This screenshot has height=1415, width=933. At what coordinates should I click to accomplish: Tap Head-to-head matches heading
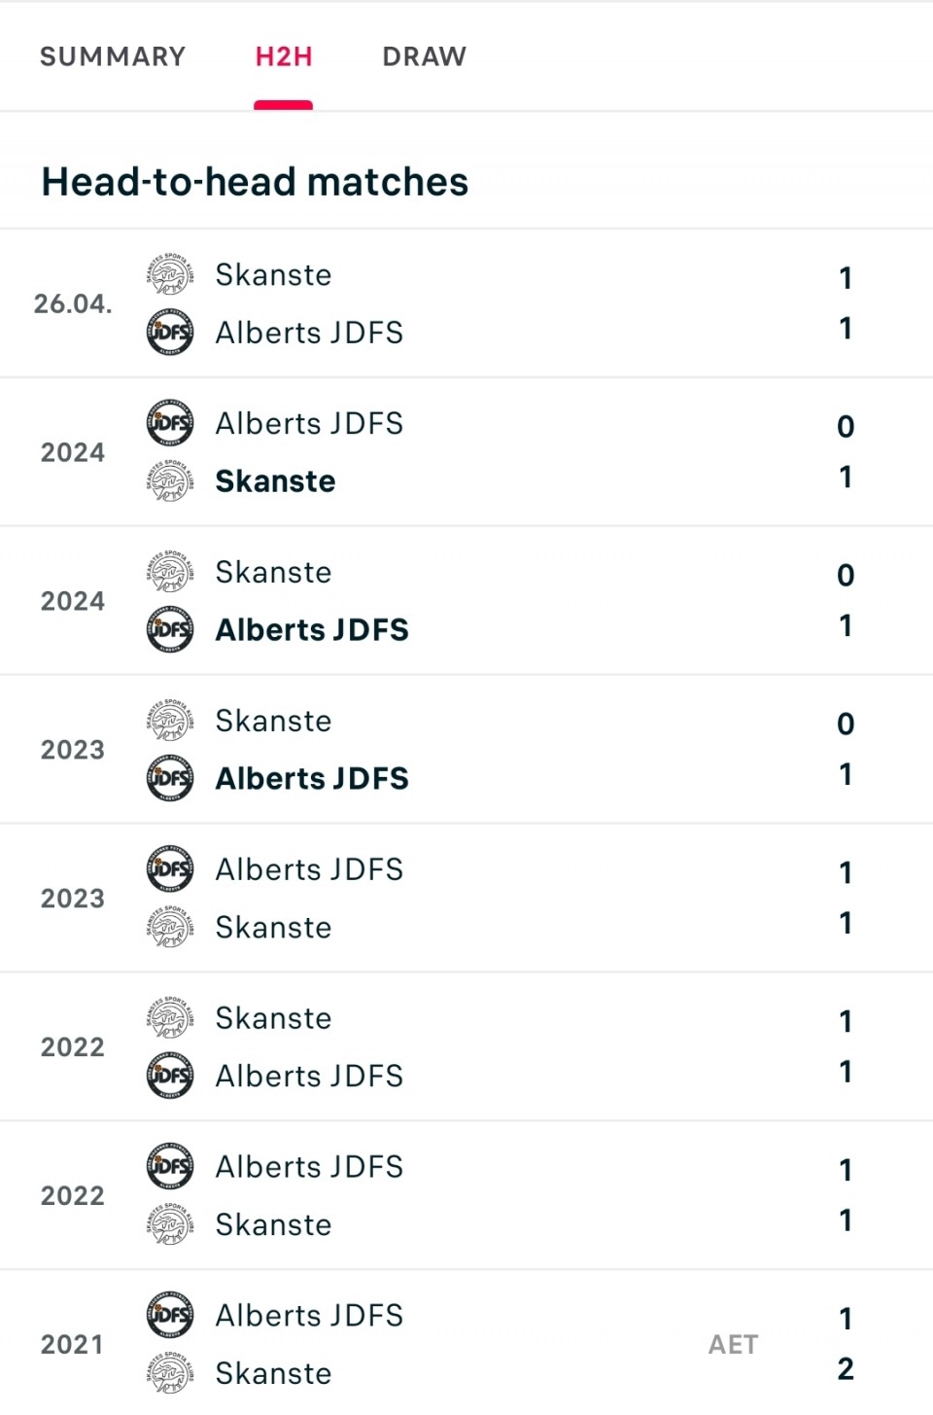pyautogui.click(x=255, y=182)
